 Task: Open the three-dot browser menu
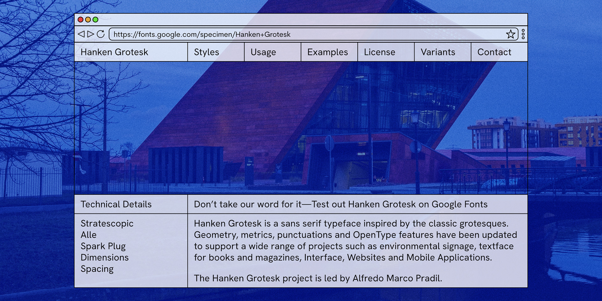click(523, 34)
